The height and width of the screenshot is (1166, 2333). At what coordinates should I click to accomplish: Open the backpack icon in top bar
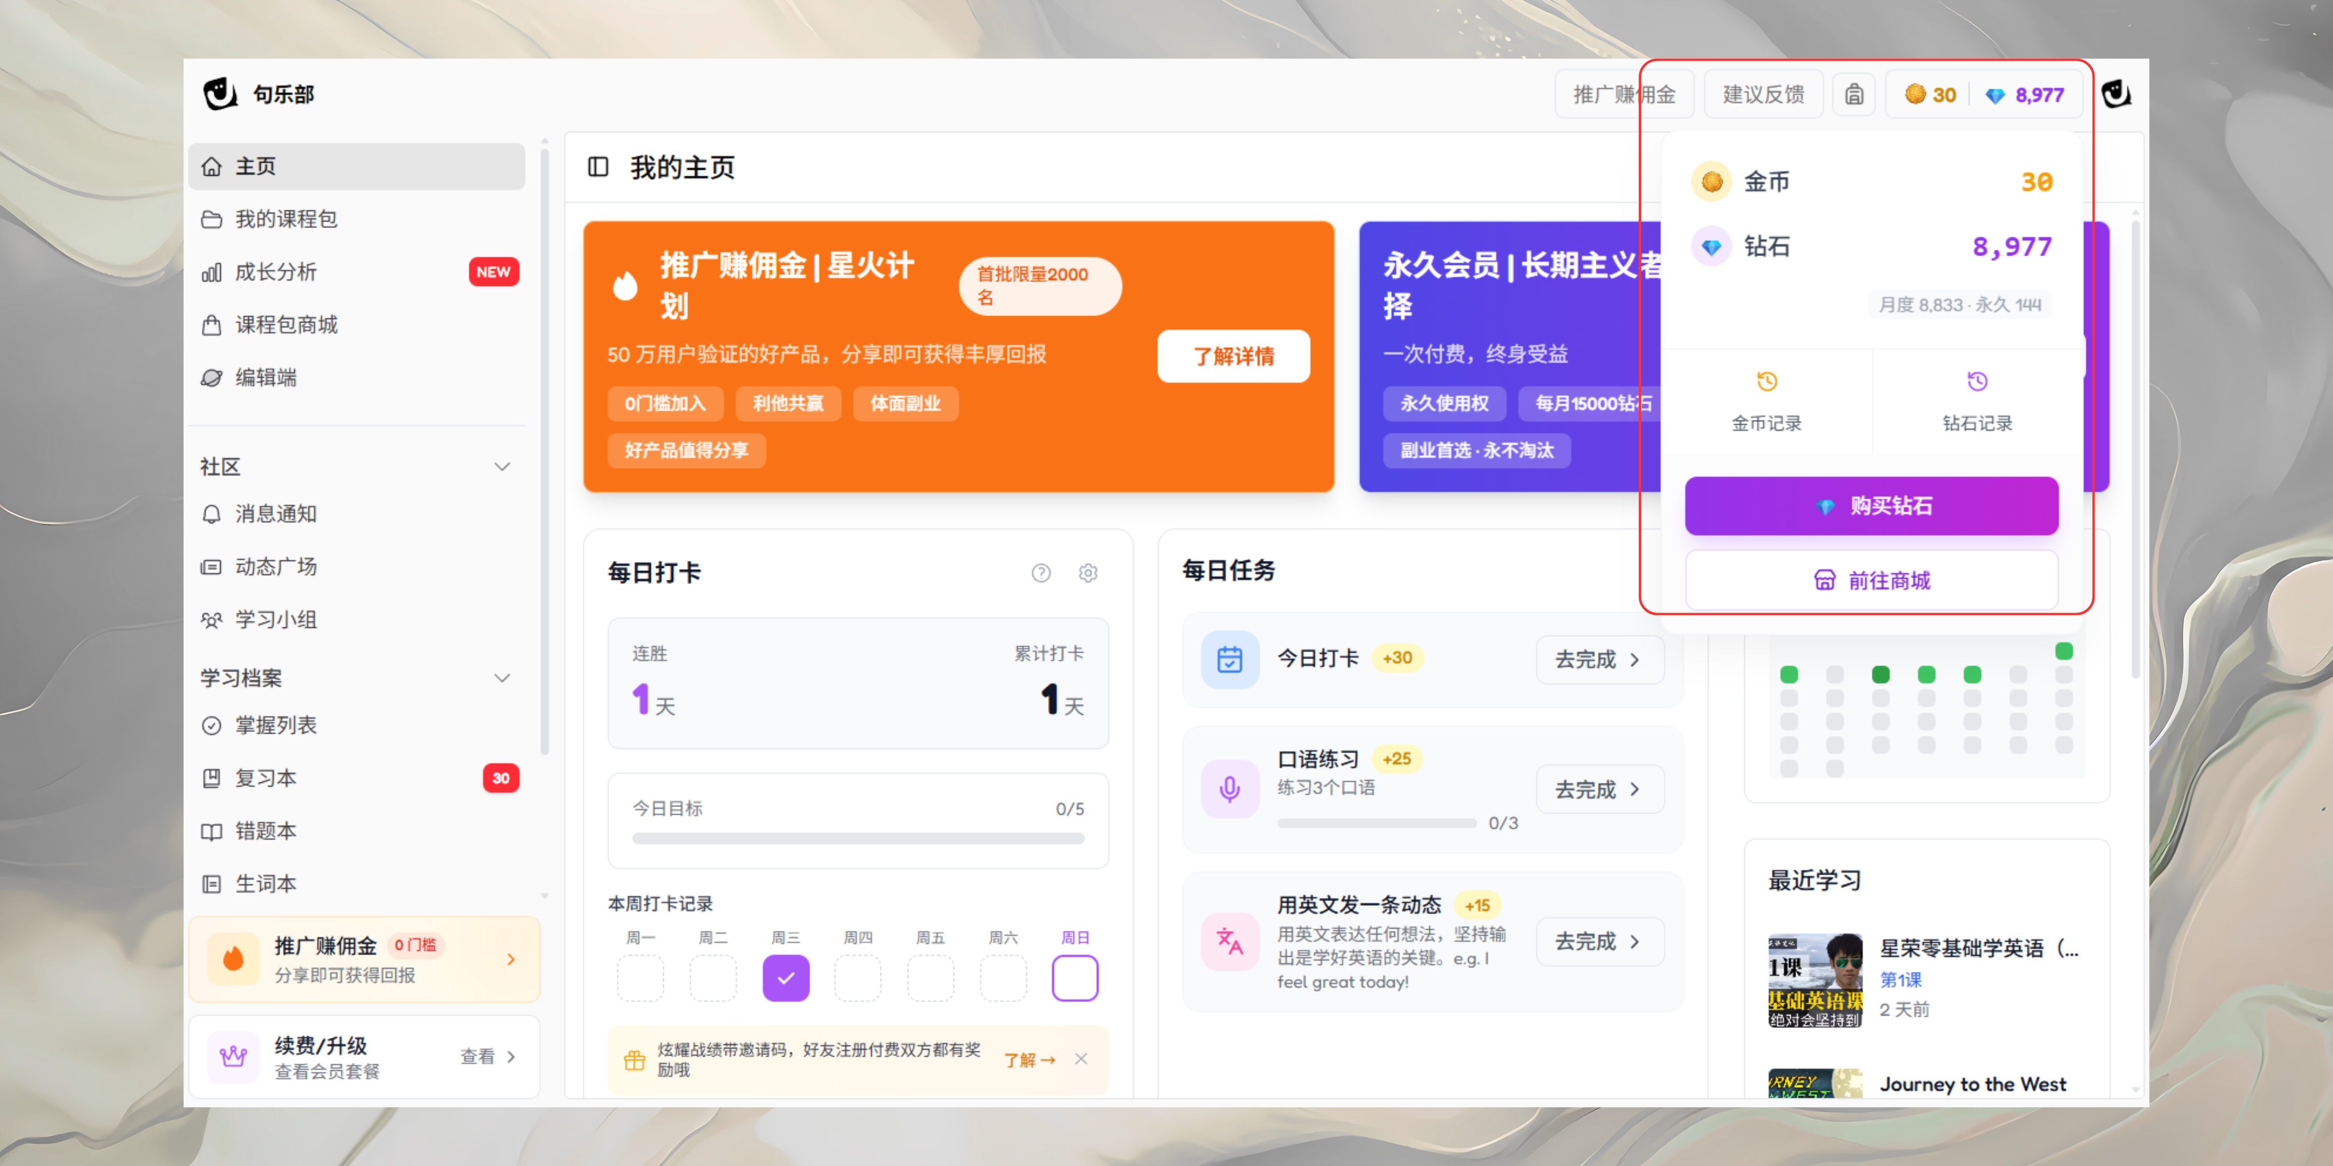pyautogui.click(x=1854, y=94)
